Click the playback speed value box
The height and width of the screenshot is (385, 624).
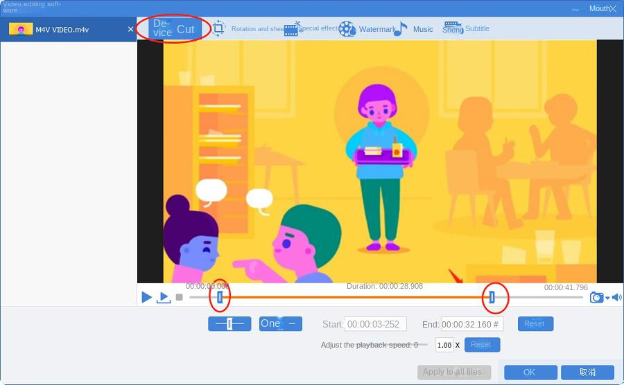tap(444, 345)
